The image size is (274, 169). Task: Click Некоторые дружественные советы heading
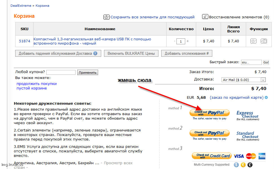(x=53, y=103)
